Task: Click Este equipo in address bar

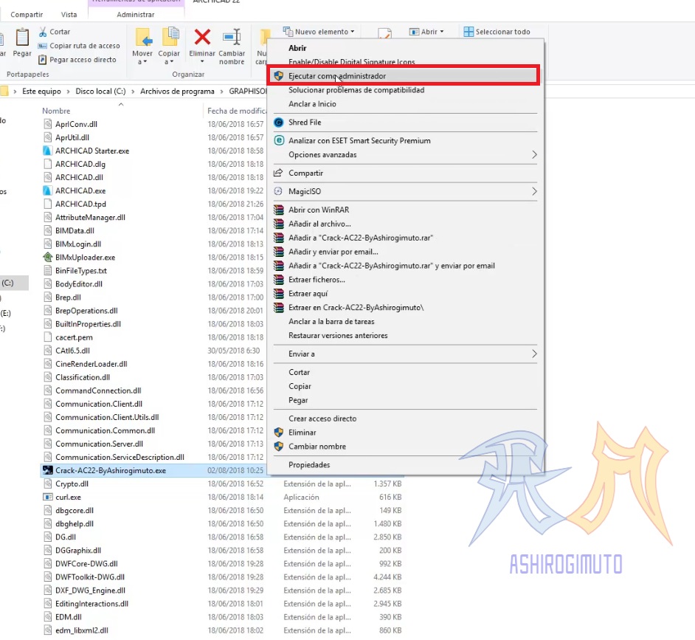Action: click(x=41, y=92)
